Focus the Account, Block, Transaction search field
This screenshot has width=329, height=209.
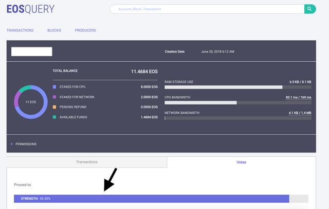[x=207, y=9]
